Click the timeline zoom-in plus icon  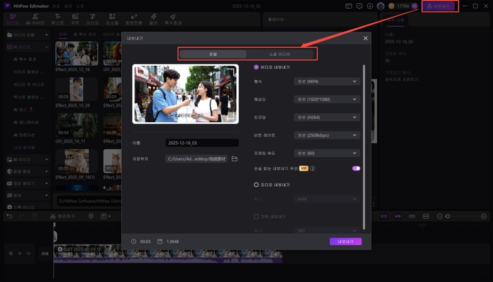coord(484,216)
